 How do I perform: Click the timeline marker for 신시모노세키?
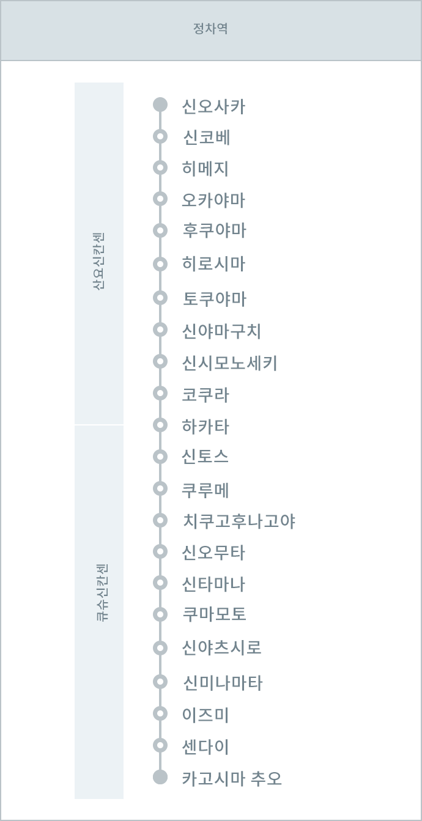click(x=160, y=361)
